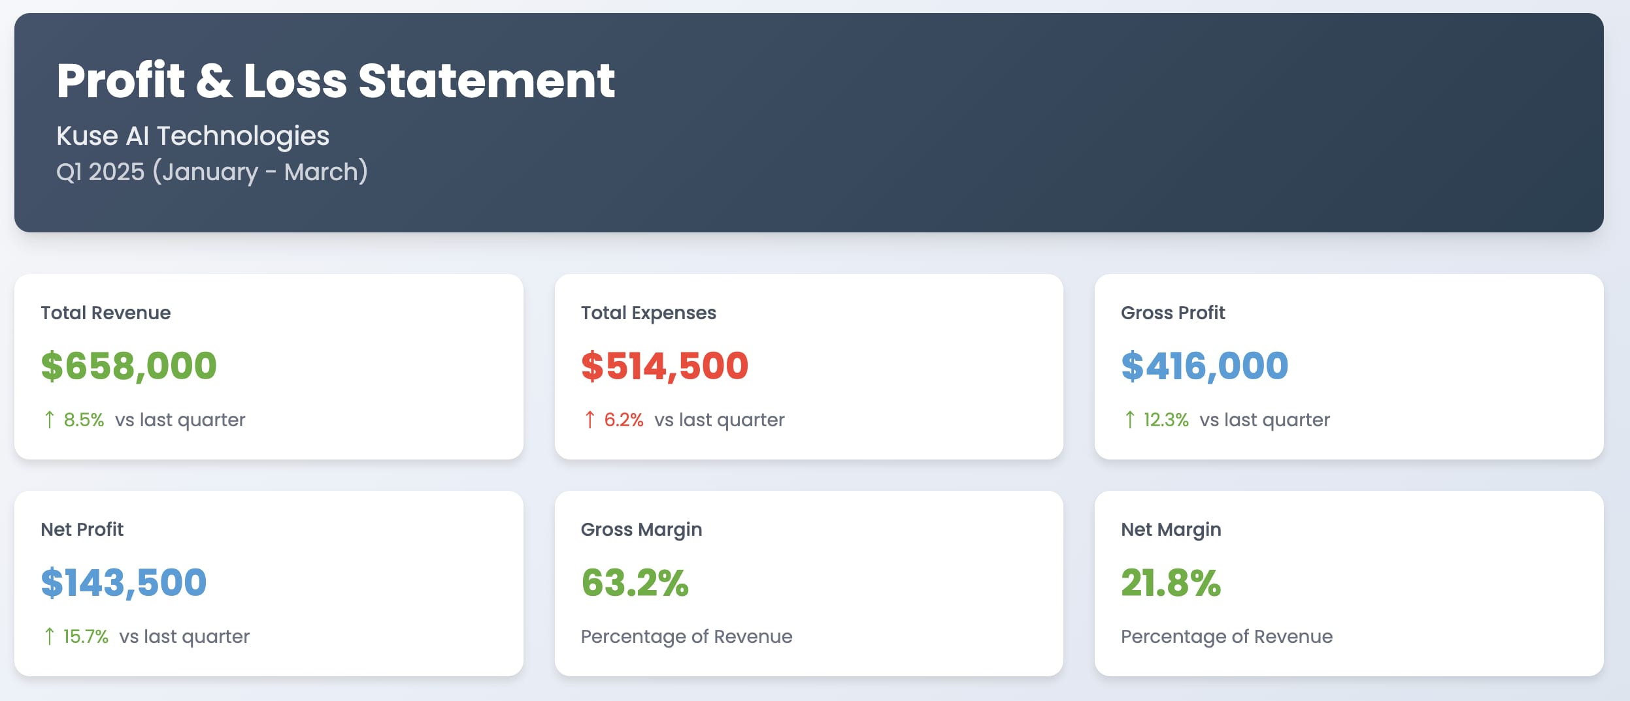The image size is (1630, 701).
Task: Click the 15.7% net profit change
Action: pos(86,636)
